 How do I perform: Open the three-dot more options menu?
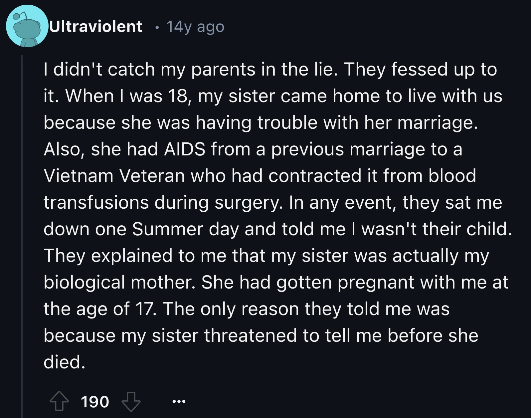pyautogui.click(x=179, y=402)
